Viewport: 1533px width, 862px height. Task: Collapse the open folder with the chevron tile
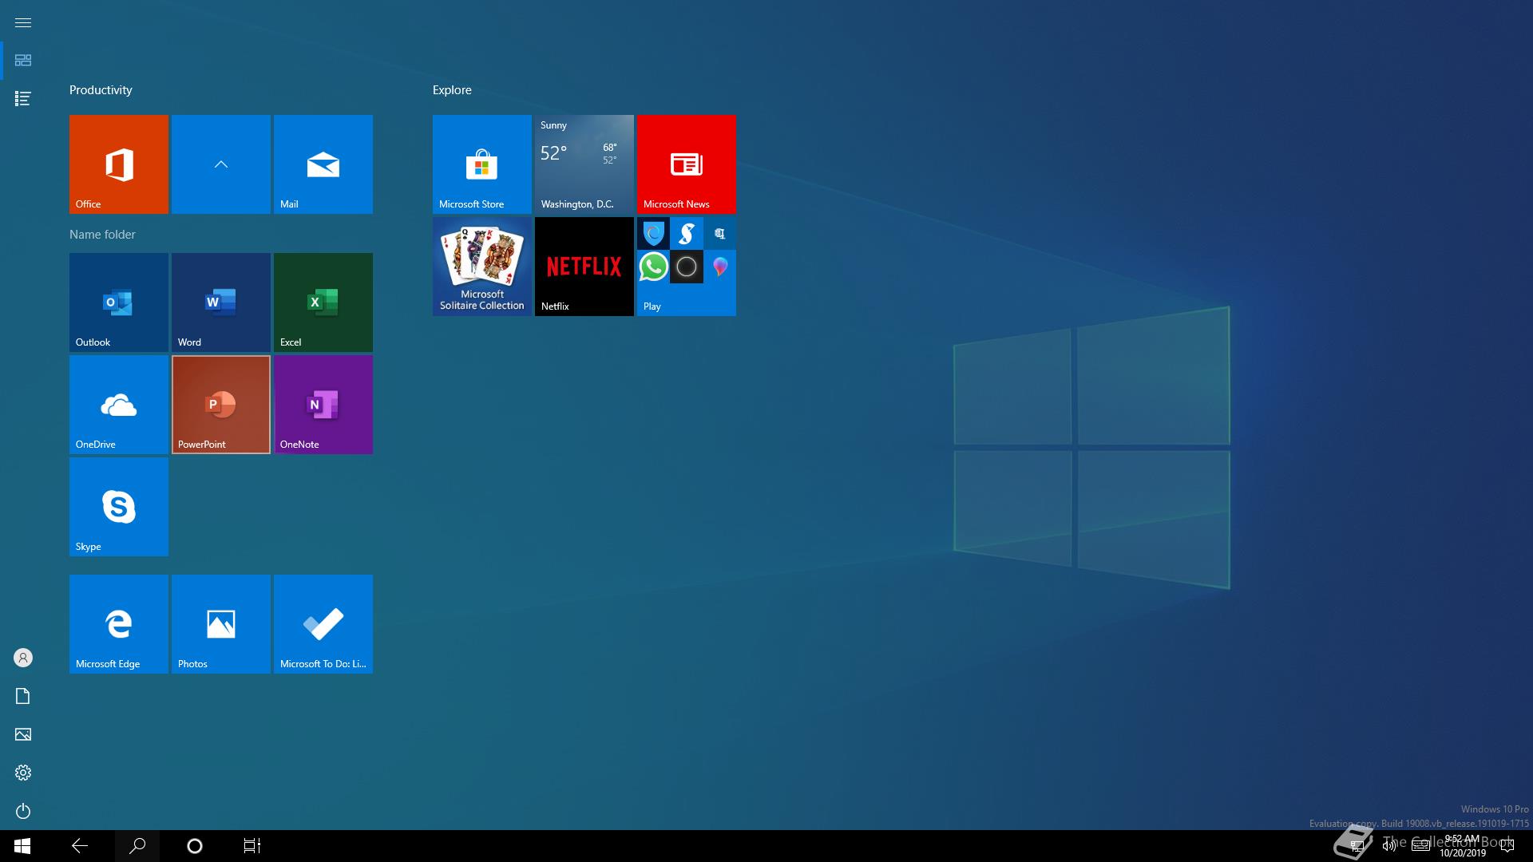tap(221, 164)
